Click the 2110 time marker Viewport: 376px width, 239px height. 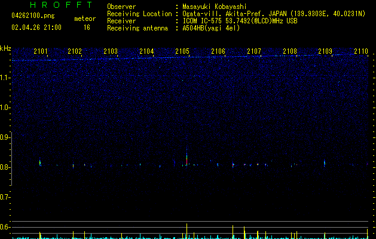click(361, 51)
